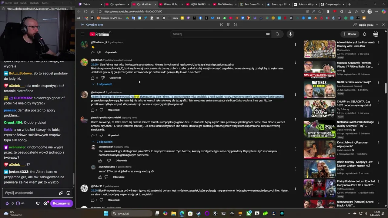Click the browser address bar URL
This screenshot has height=218, width=388.
tap(133, 12)
